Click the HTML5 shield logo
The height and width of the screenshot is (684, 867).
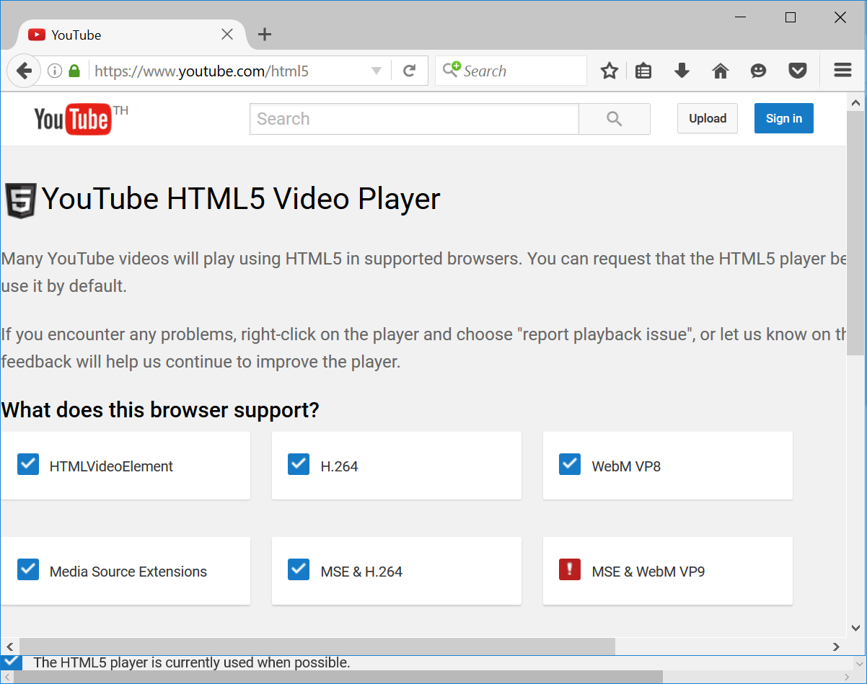coord(20,200)
